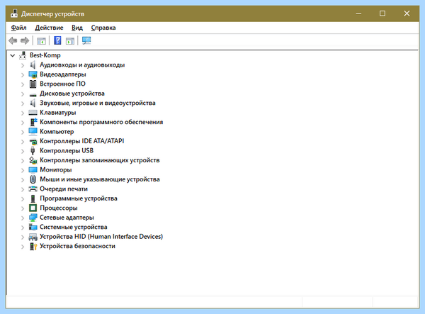
Task: Open the Файл menu
Action: (x=18, y=28)
